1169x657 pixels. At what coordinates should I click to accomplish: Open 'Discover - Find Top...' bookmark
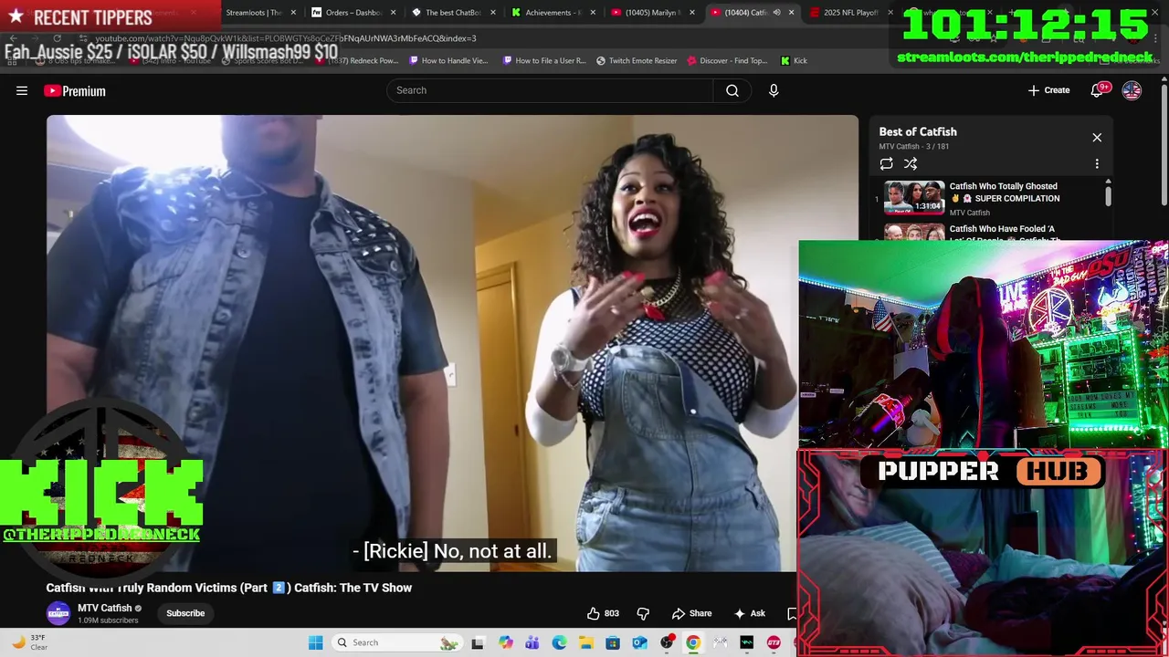727,60
